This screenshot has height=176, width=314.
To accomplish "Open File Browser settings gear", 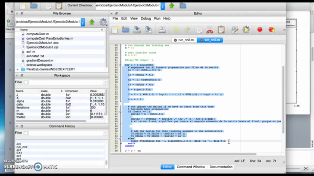I will pyautogui.click(x=103, y=22).
